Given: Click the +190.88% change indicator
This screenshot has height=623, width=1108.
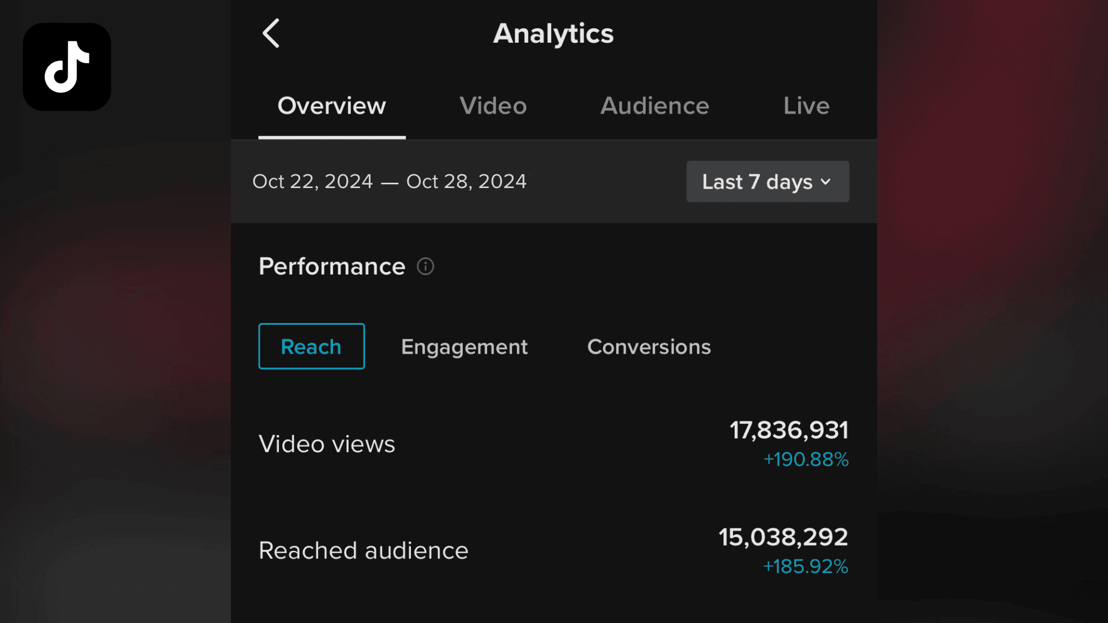Looking at the screenshot, I should 806,460.
